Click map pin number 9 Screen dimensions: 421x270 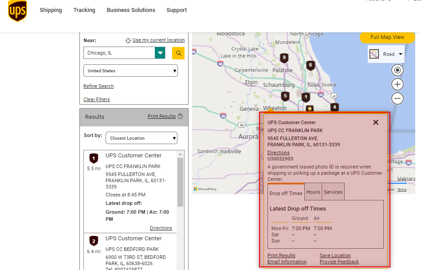[284, 58]
